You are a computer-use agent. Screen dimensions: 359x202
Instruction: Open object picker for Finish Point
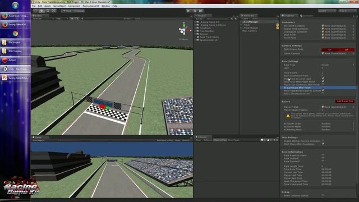353,38
